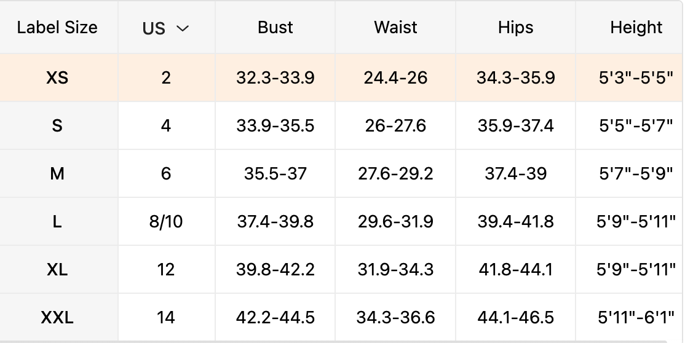Click the 8/10 US size cell
The height and width of the screenshot is (343, 685).
click(166, 221)
